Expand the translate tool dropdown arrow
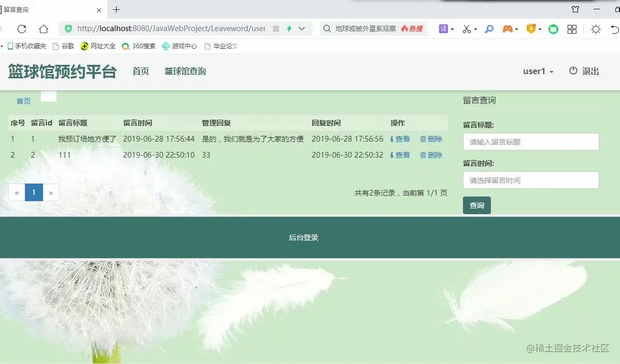This screenshot has height=364, width=620. tap(453, 29)
